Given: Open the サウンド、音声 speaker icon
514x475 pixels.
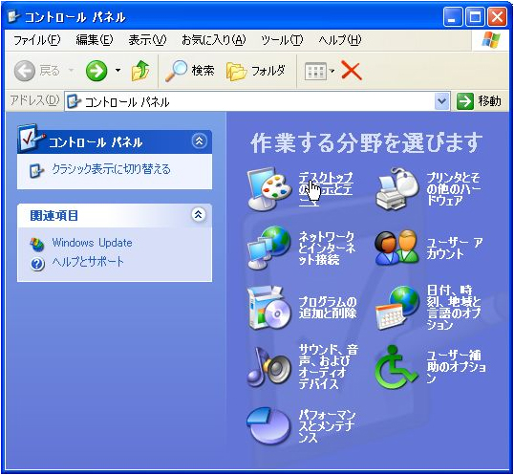Looking at the screenshot, I should (269, 366).
